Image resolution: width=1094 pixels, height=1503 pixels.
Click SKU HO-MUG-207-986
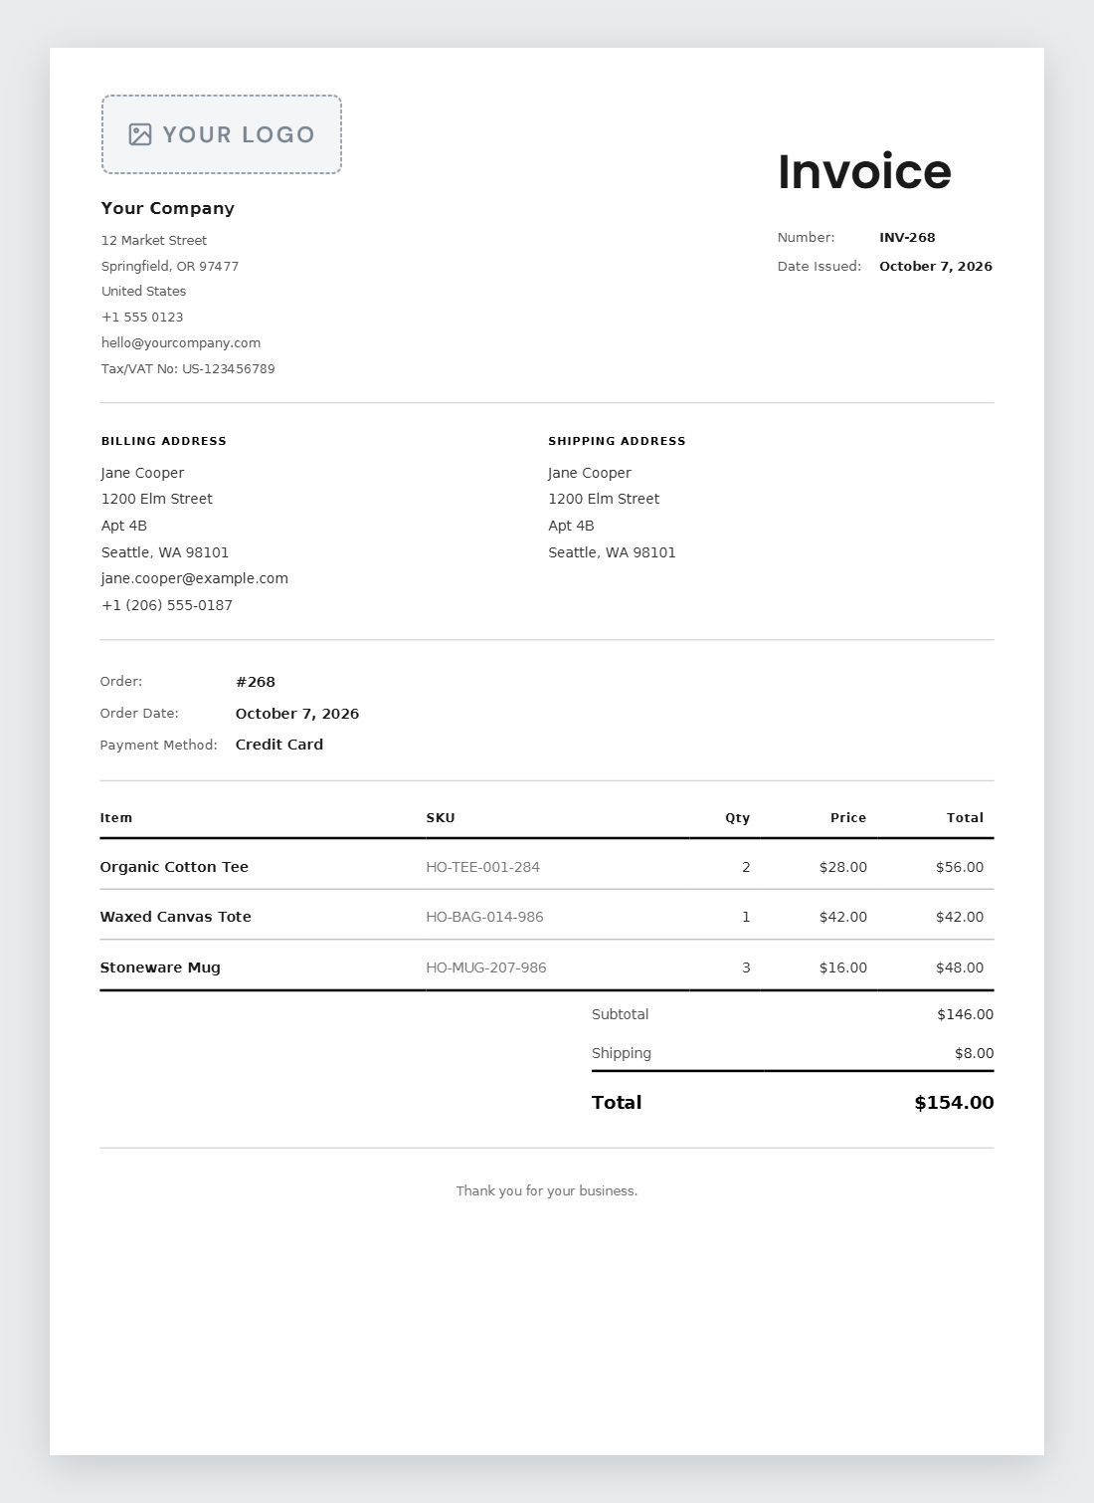[486, 967]
